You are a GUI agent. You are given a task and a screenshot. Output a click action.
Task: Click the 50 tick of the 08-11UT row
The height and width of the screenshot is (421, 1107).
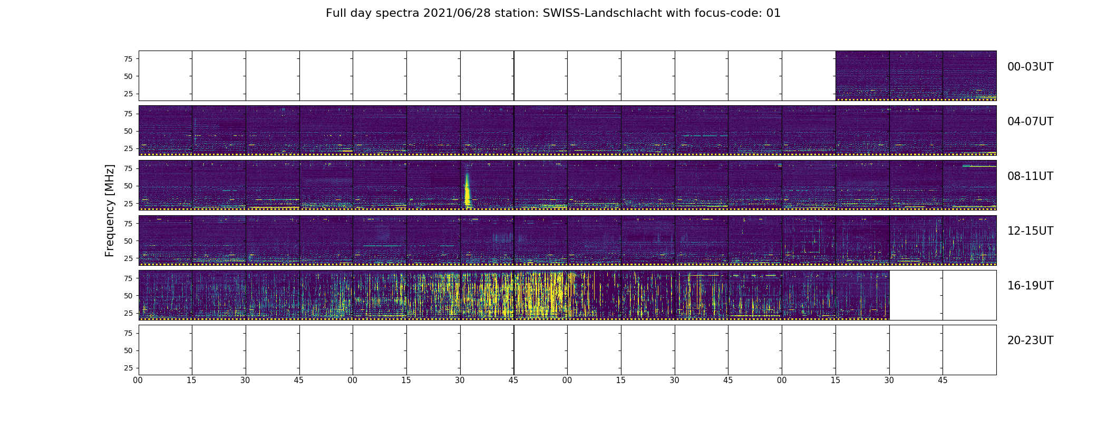(128, 186)
